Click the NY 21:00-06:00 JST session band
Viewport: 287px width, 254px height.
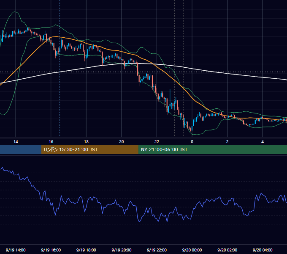point(212,149)
